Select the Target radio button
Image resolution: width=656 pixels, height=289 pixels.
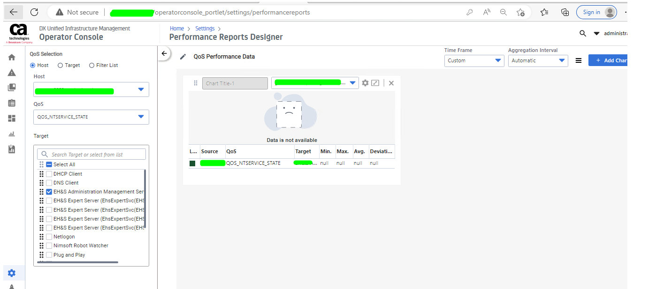(61, 66)
